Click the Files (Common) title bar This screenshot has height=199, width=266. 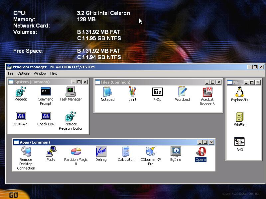click(158, 82)
